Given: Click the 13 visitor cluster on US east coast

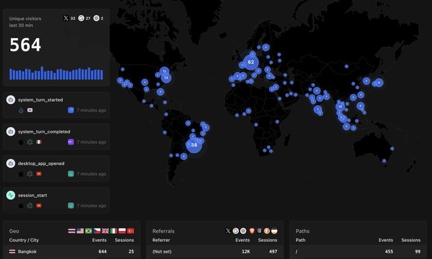Looking at the screenshot, I should pyautogui.click(x=166, y=78).
